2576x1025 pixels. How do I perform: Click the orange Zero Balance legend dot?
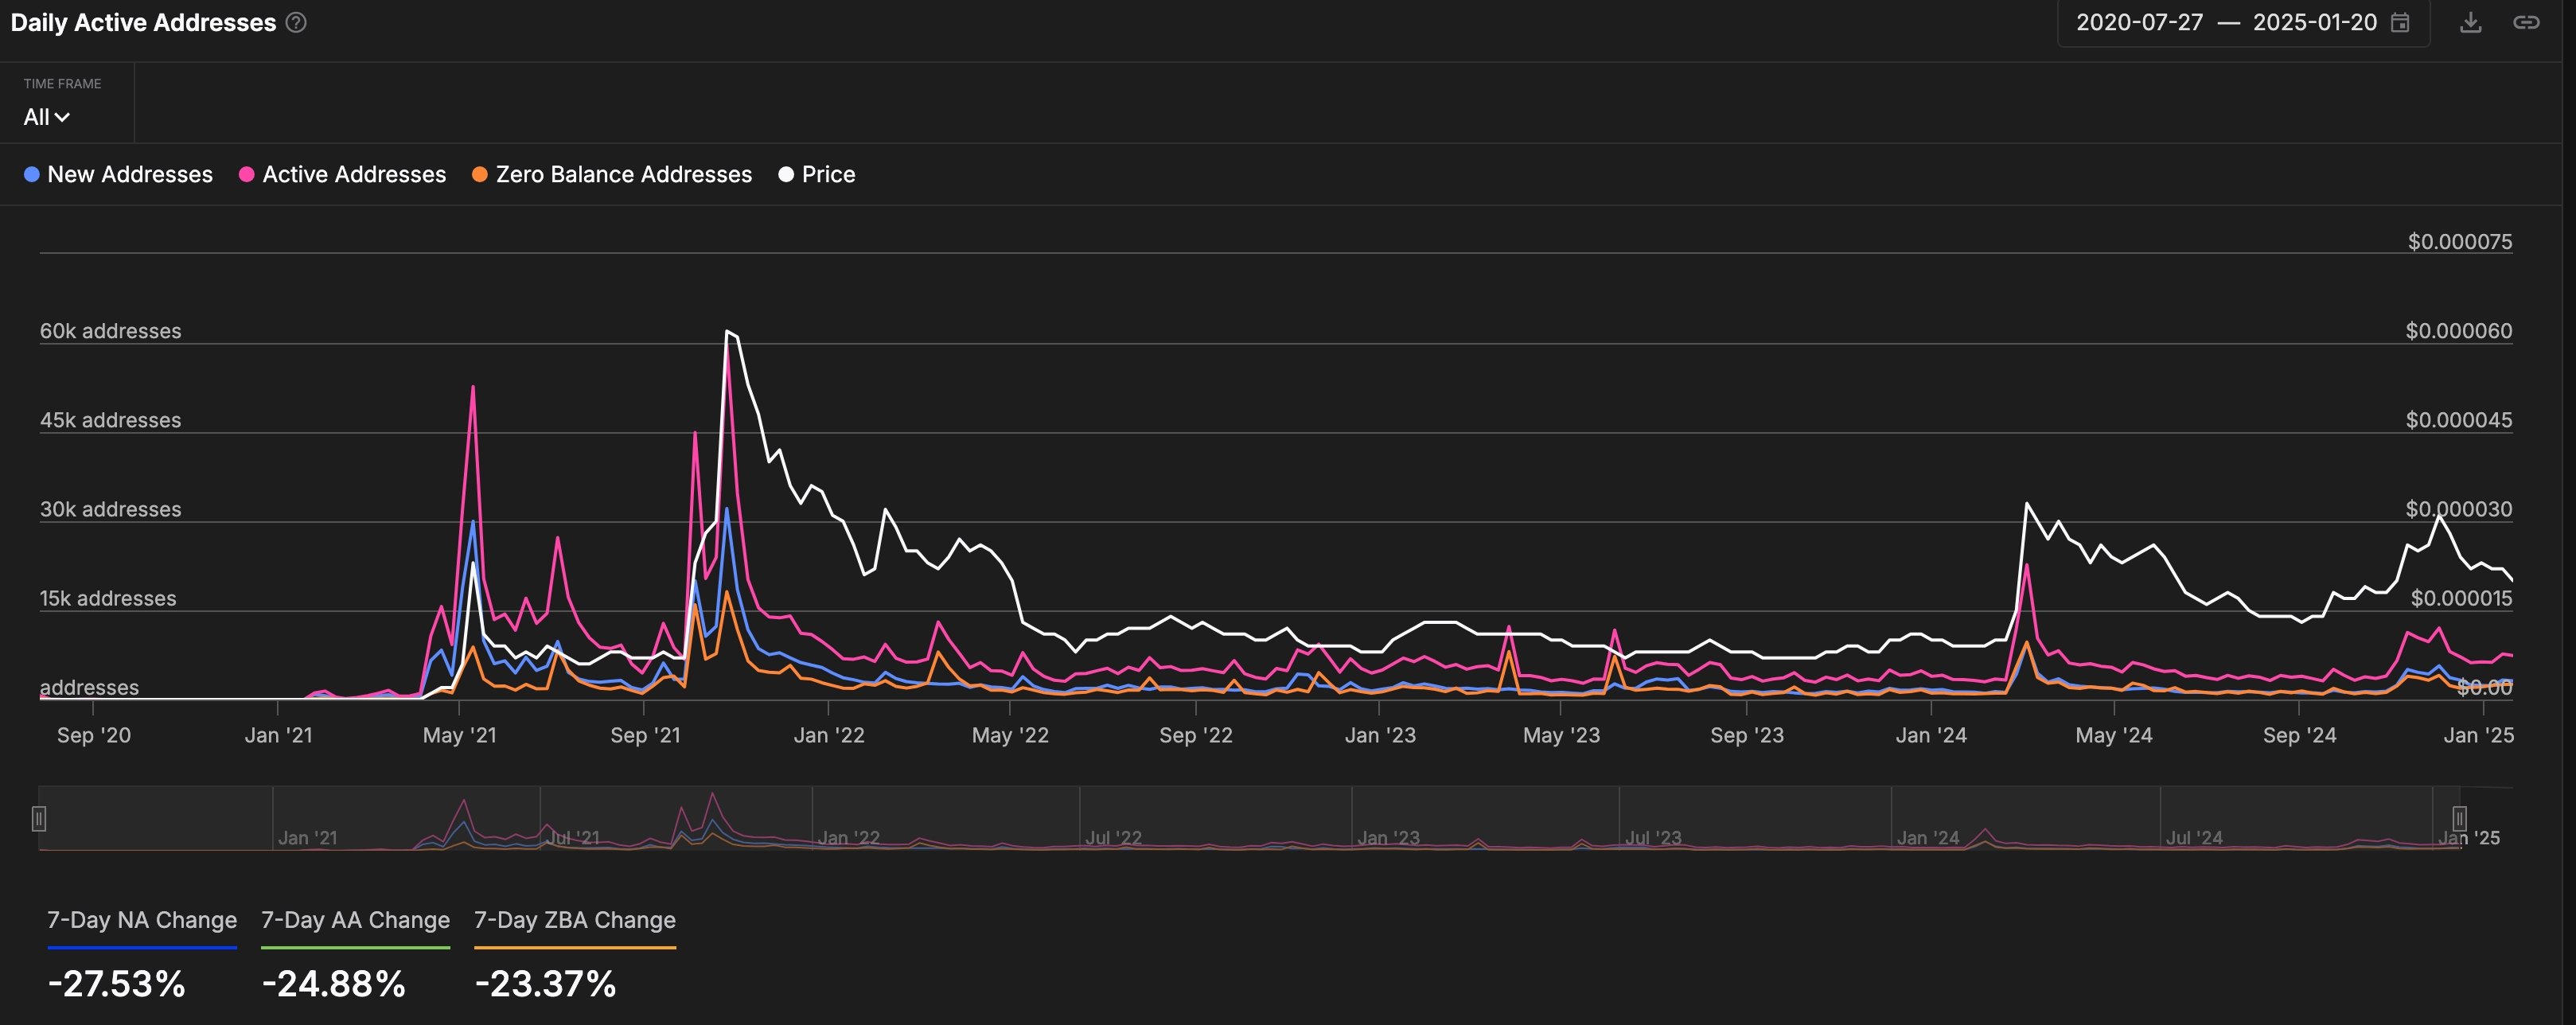(x=480, y=175)
